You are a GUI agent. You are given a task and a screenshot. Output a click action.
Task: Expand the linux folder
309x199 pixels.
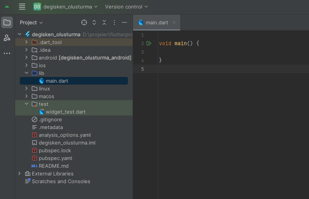(x=26, y=88)
